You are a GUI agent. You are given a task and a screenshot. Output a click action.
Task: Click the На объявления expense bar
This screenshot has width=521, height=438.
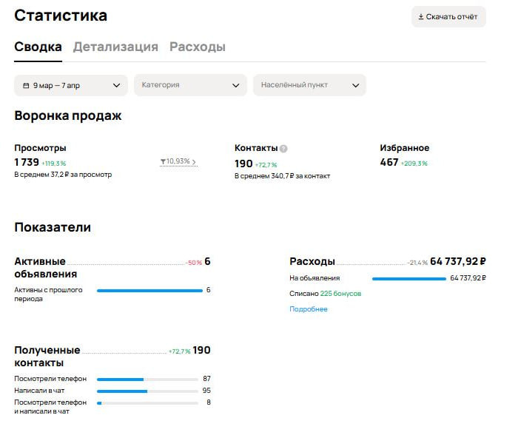pyautogui.click(x=409, y=279)
